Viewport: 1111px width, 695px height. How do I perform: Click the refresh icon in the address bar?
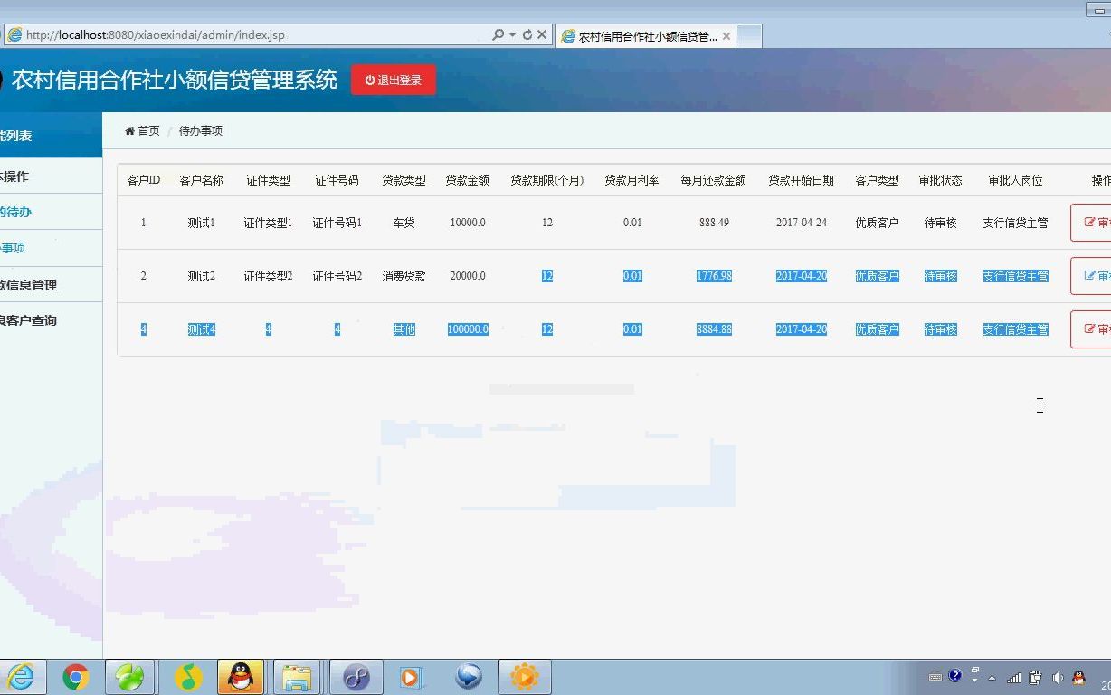(527, 34)
